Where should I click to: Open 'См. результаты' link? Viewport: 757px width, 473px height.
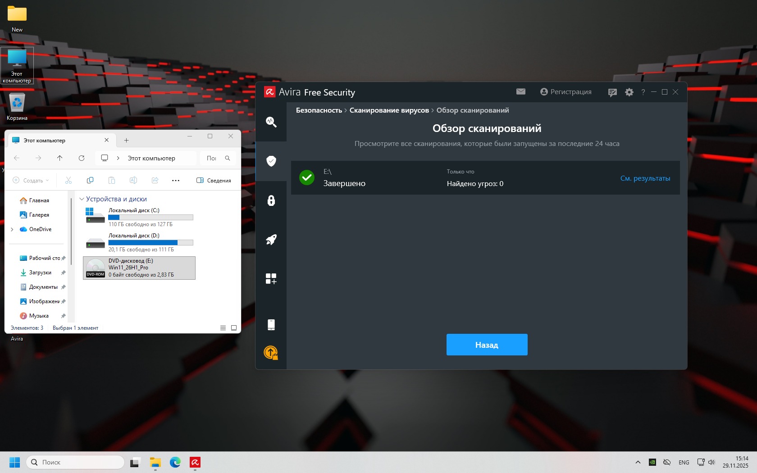645,178
